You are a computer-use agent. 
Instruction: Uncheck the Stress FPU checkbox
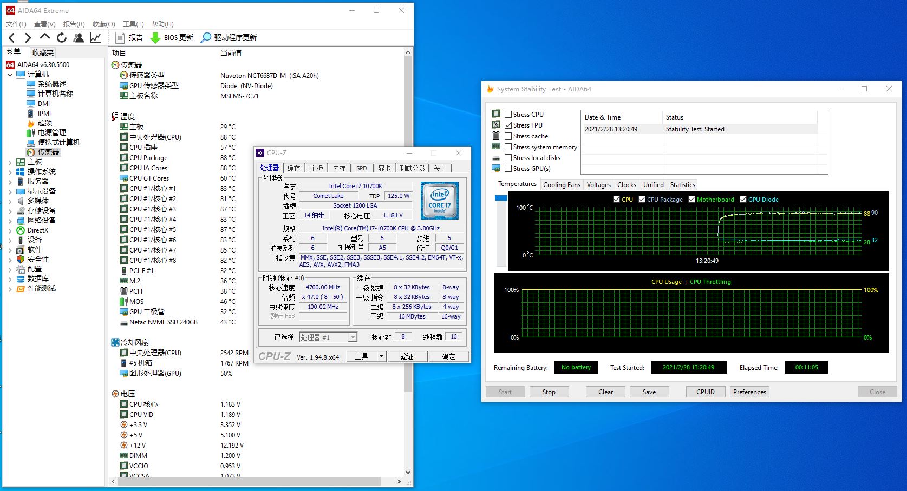pyautogui.click(x=508, y=125)
